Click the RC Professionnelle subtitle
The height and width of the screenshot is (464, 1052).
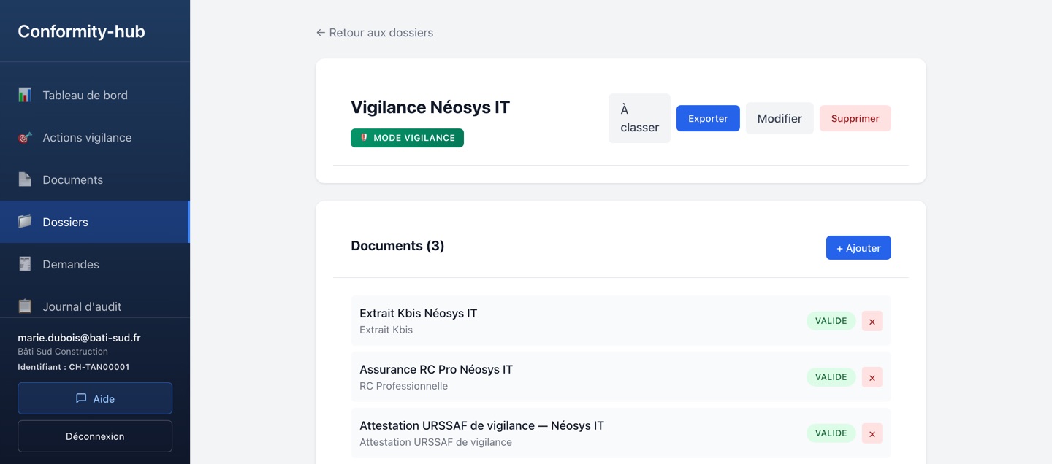pos(403,386)
